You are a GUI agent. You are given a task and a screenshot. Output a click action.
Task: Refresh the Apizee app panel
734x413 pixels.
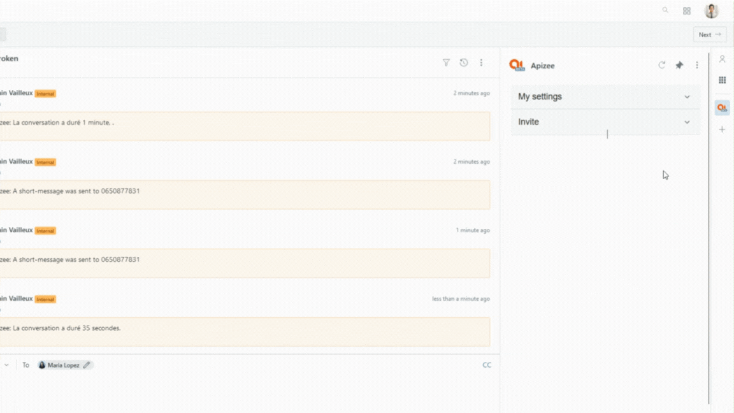click(661, 65)
